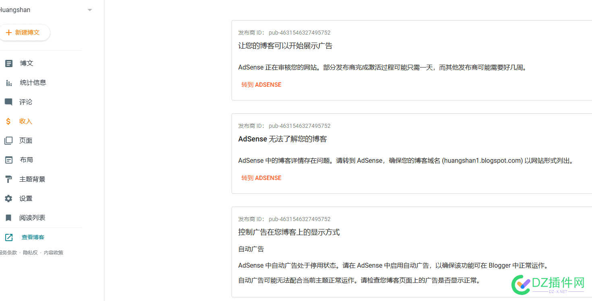Click the 收入 dollar sign icon
The height and width of the screenshot is (301, 592).
click(x=8, y=121)
